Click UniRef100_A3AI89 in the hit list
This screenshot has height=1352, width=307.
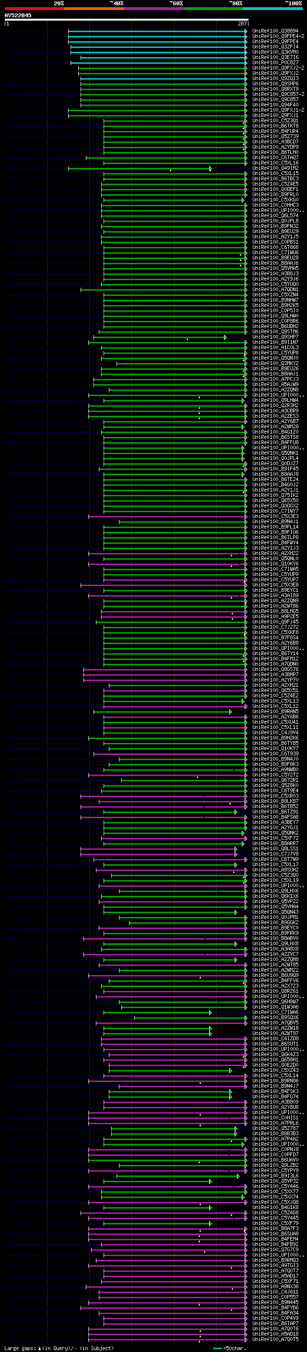(x=275, y=596)
